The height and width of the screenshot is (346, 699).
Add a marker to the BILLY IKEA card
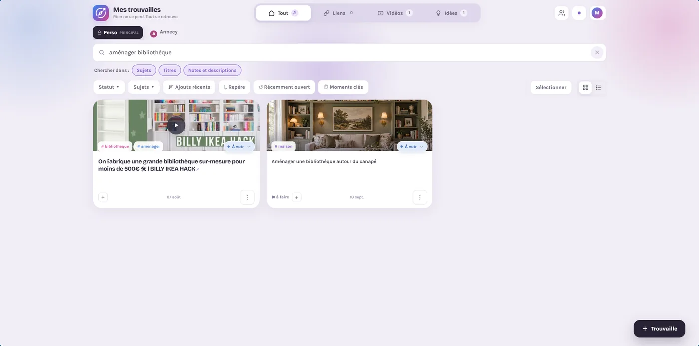coord(103,197)
